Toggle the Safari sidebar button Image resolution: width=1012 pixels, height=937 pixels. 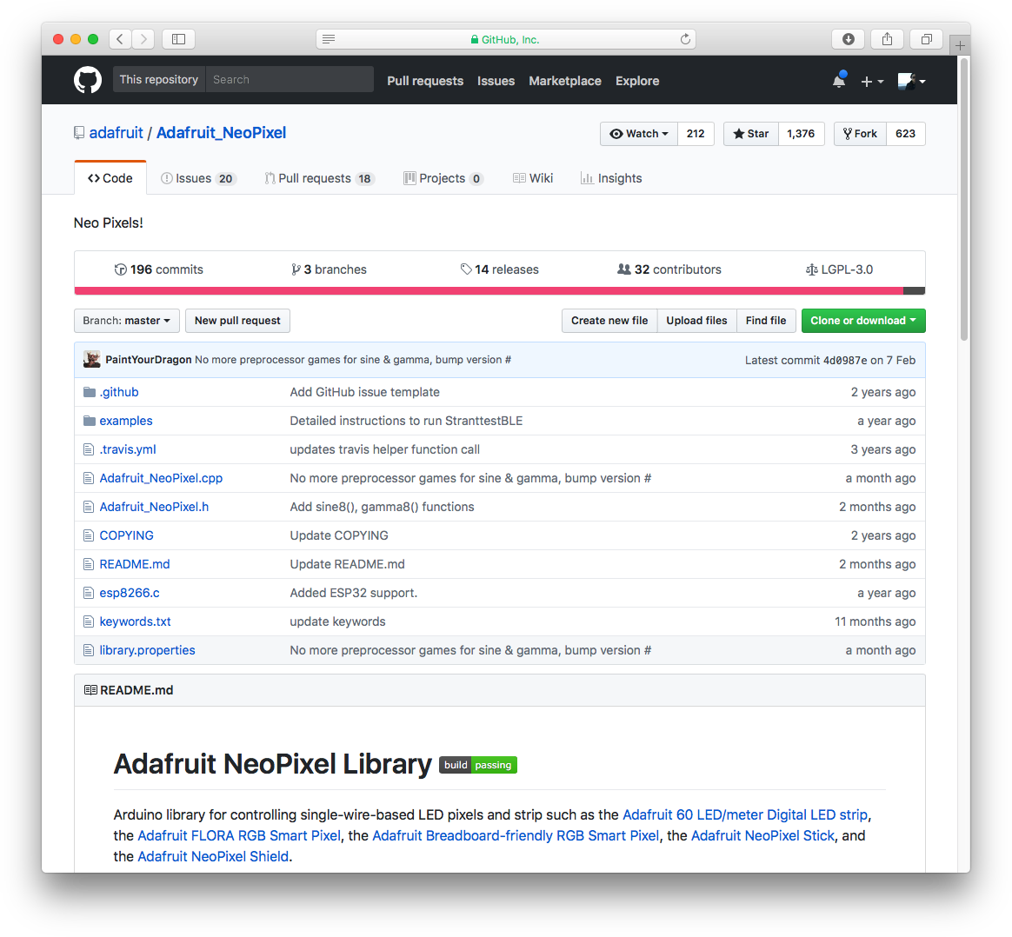(x=178, y=39)
